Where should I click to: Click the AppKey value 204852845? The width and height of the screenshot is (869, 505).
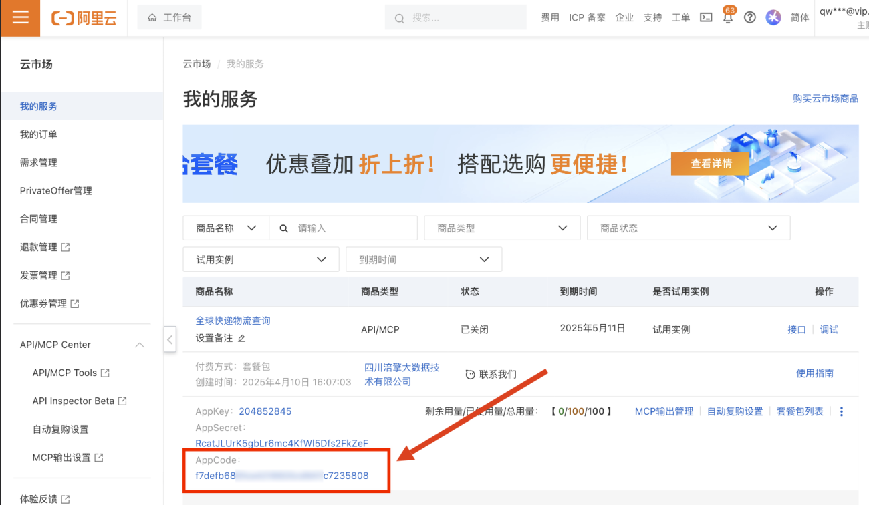(x=265, y=411)
